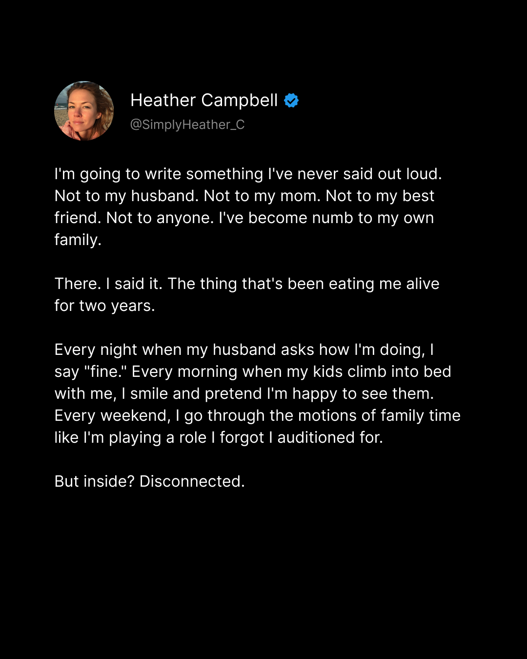This screenshot has width=527, height=659.
Task: Click the sentence starting "I'm going to write"
Action: 248,174
